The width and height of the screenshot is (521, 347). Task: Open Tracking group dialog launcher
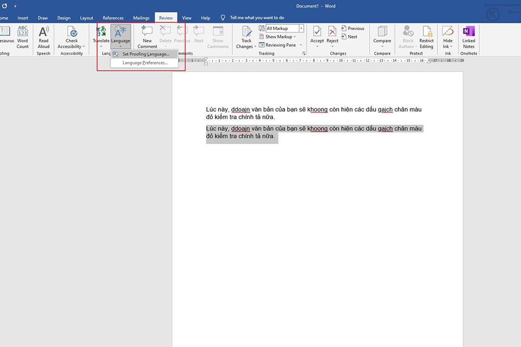pos(304,54)
